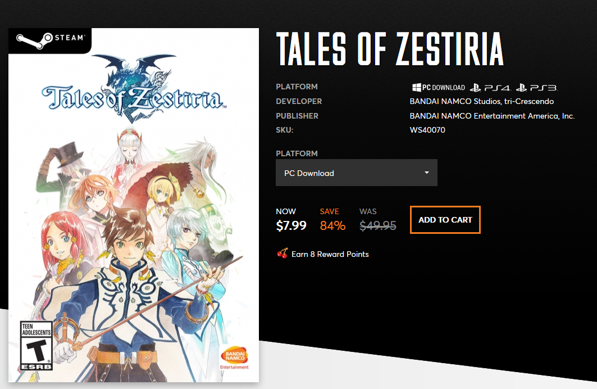Click the BANDAI NAMCO Entertainment America publisher text
Image resolution: width=597 pixels, height=389 pixels.
[x=492, y=116]
